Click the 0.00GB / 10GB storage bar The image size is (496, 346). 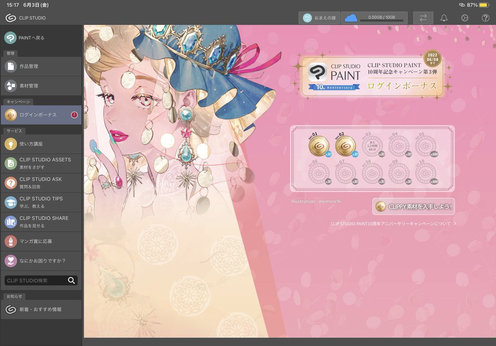(382, 18)
